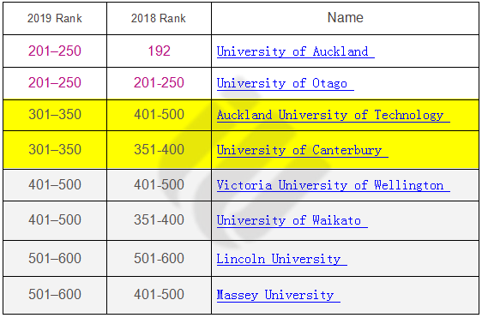Open the Lincoln University link
This screenshot has width=482, height=318.
click(x=282, y=259)
